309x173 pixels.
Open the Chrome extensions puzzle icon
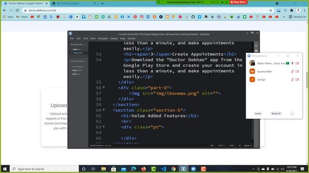(292, 10)
